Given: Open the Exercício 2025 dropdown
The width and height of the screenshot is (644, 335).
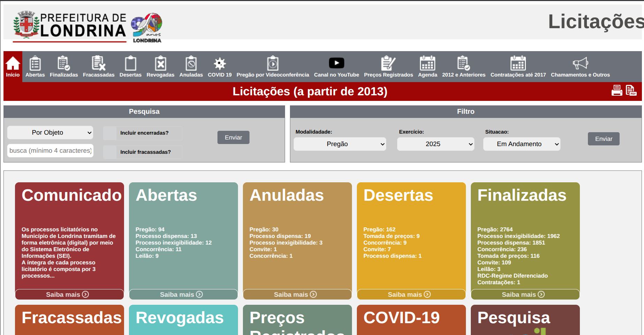Looking at the screenshot, I should pos(436,144).
